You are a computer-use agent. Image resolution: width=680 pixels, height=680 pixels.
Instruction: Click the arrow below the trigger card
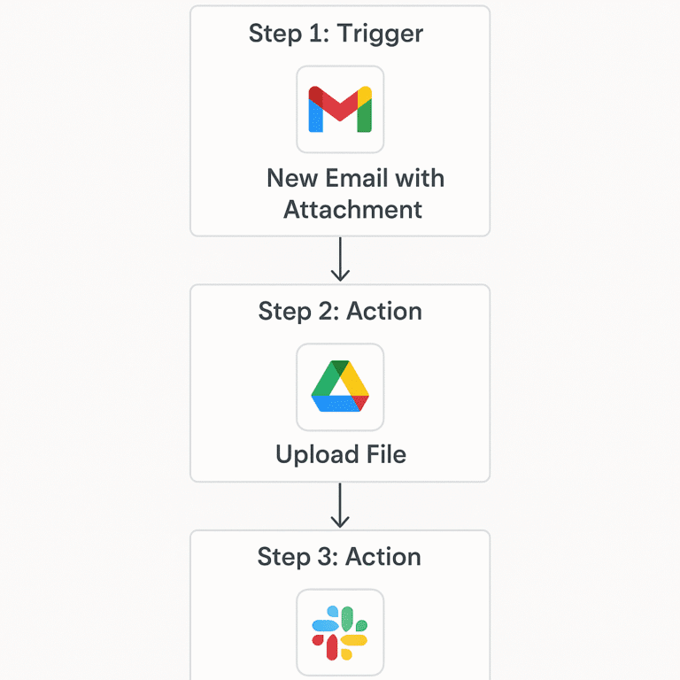pyautogui.click(x=340, y=259)
